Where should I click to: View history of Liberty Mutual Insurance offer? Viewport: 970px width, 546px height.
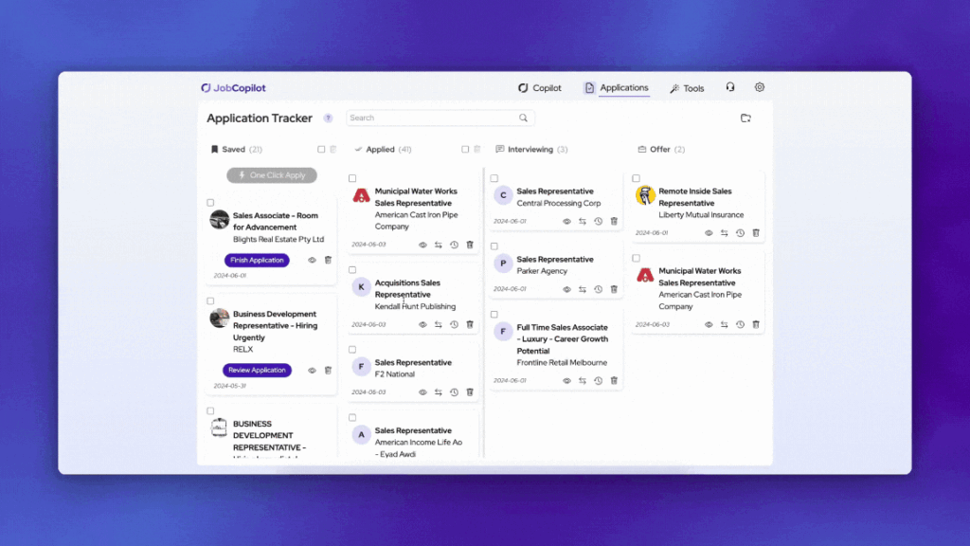pos(740,233)
